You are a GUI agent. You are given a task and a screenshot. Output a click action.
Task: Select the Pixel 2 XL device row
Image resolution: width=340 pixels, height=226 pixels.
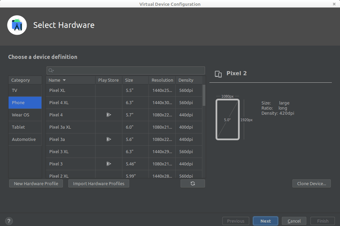(124, 174)
